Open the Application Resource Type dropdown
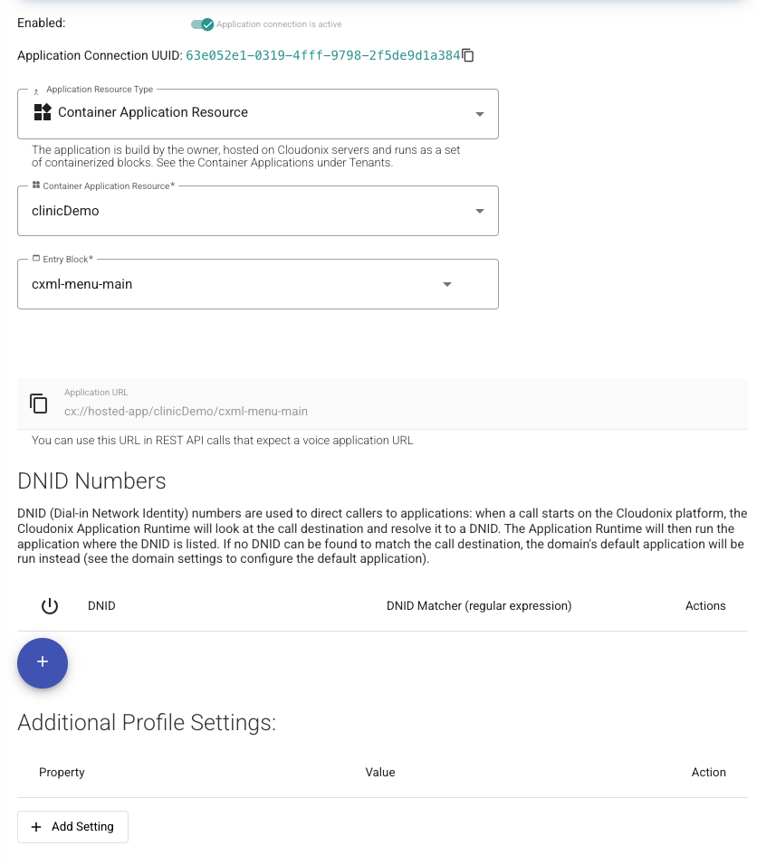Viewport: 766px width, 865px height. 480,114
